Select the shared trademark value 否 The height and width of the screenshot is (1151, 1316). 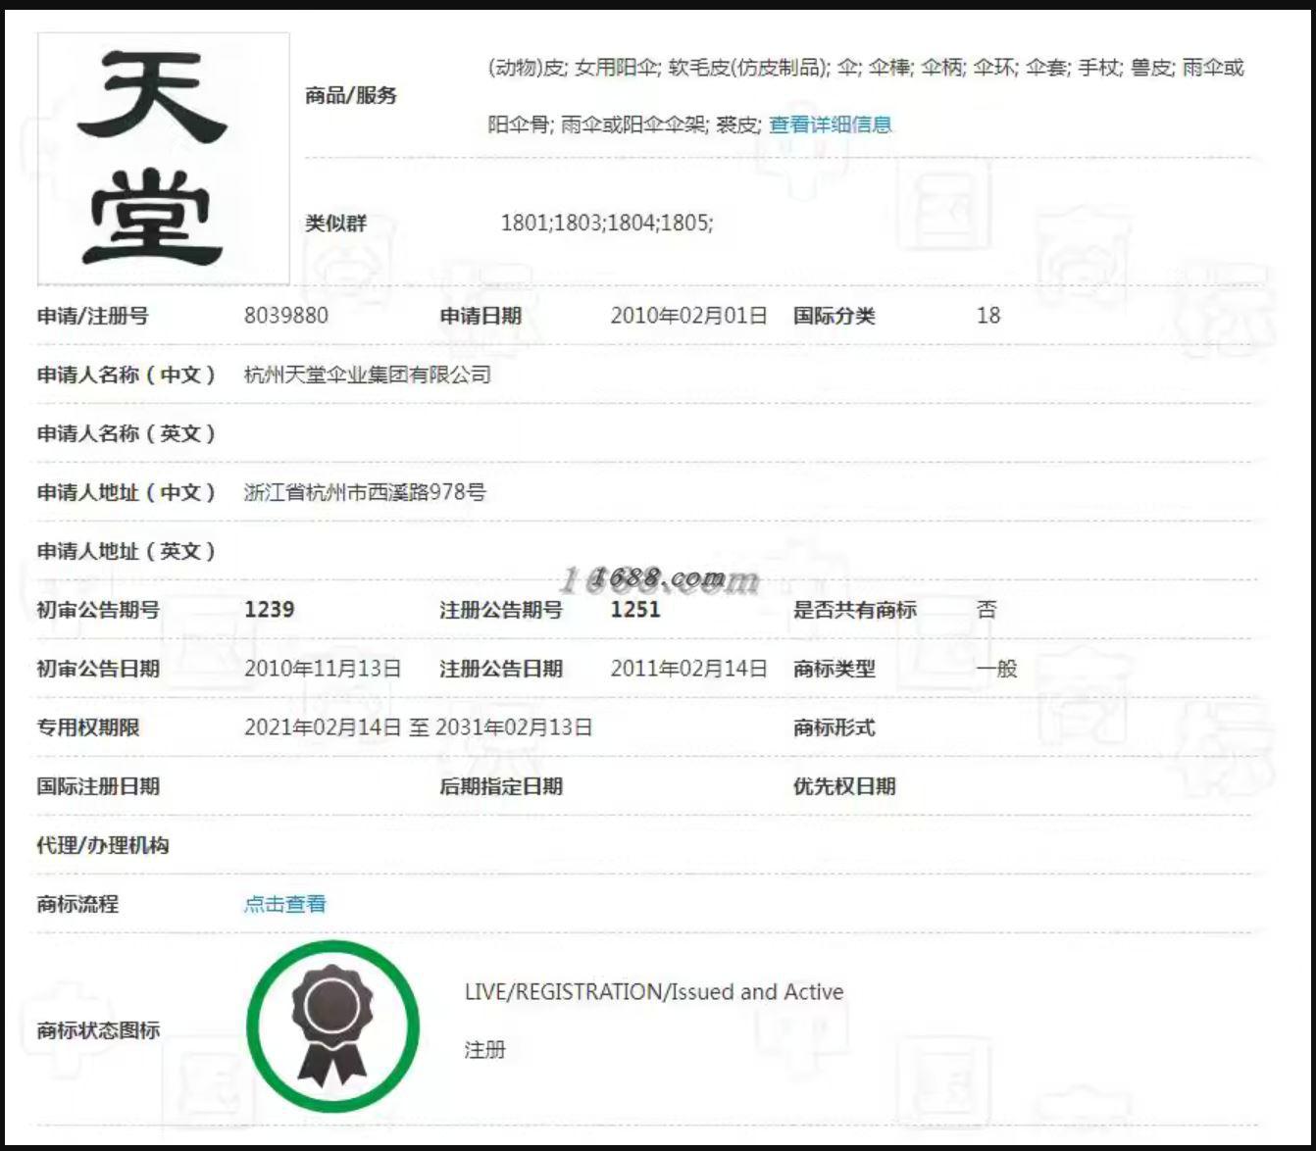coord(987,610)
